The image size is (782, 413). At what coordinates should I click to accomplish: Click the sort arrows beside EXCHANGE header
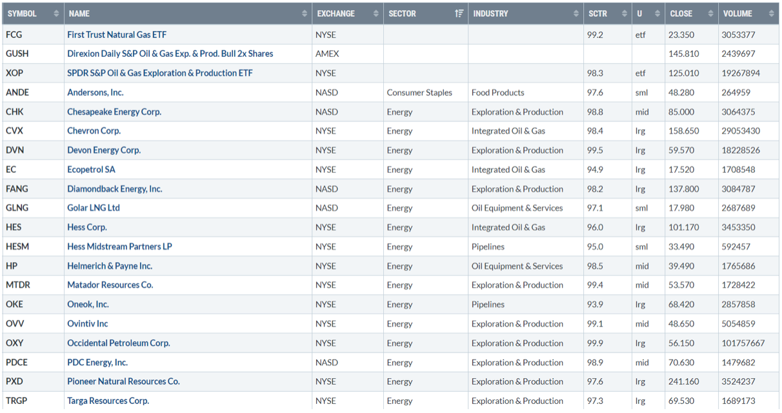click(376, 14)
